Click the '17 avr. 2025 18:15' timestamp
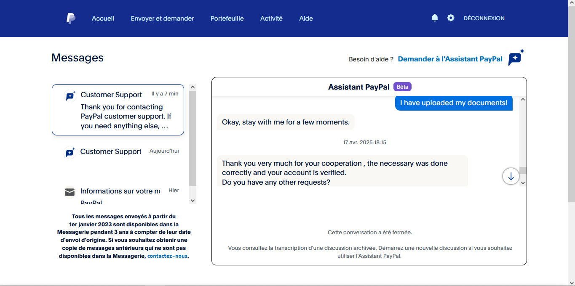This screenshot has width=575, height=286. (x=364, y=143)
